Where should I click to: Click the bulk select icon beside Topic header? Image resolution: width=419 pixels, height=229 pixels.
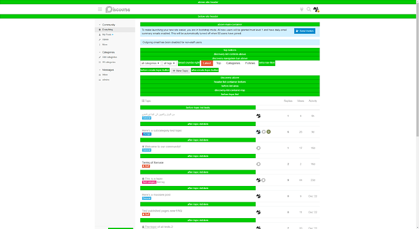(x=143, y=101)
